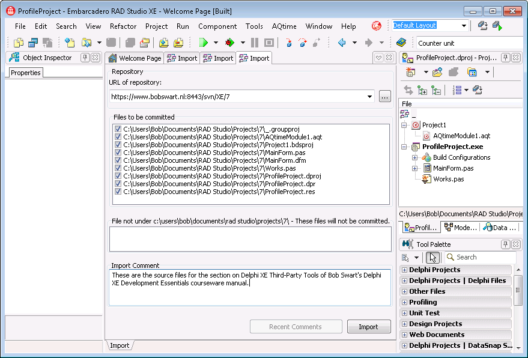528x358 pixels.
Task: Click the red globe icon beside Help
Action: [377, 26]
